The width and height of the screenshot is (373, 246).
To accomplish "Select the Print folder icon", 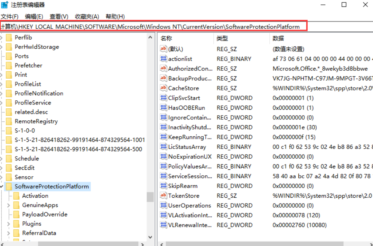I will point(9,75).
